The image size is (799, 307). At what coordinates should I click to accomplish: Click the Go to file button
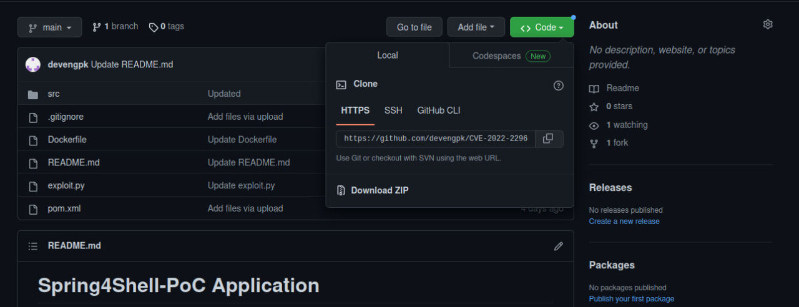click(414, 27)
